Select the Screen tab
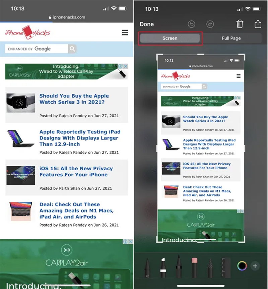The width and height of the screenshot is (268, 289). tap(170, 38)
